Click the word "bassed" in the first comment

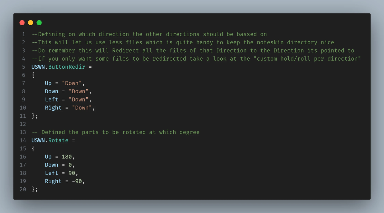click(247, 34)
